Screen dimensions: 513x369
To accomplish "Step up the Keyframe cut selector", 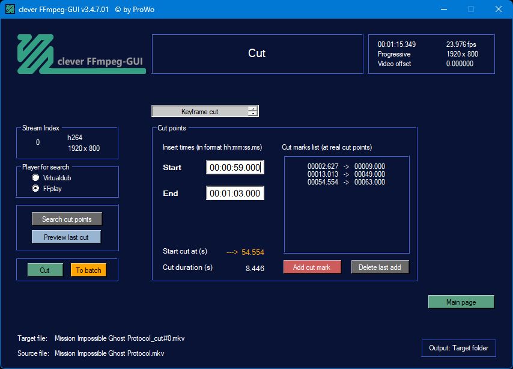I will click(x=252, y=109).
